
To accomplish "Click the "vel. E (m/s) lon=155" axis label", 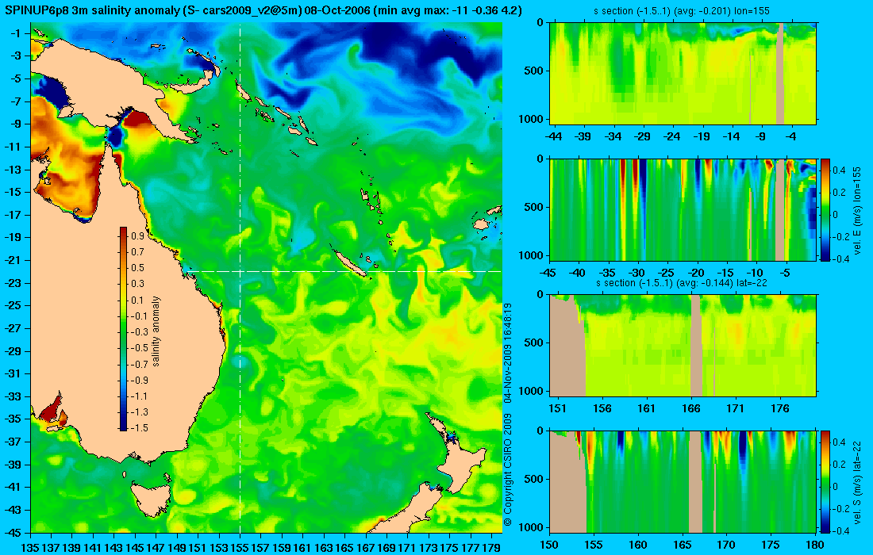I will tap(857, 210).
